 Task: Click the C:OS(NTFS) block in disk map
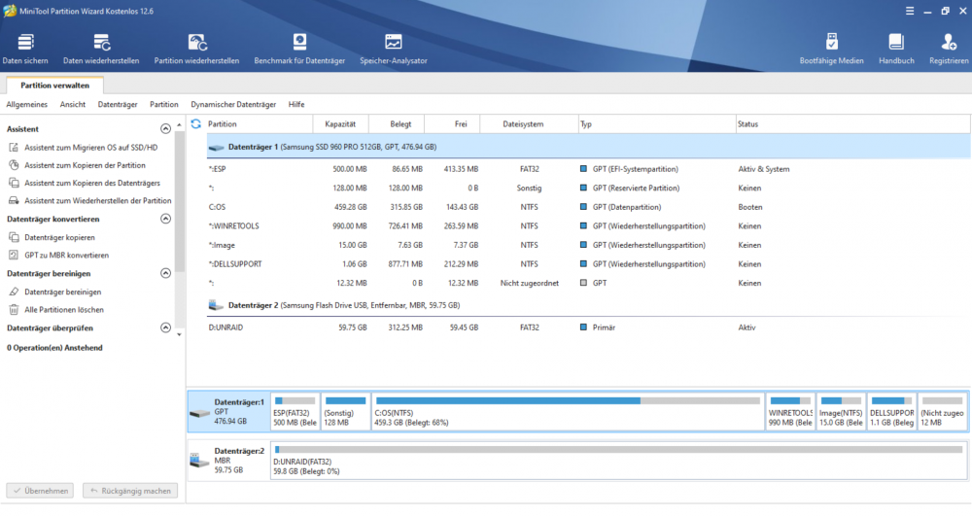[568, 411]
